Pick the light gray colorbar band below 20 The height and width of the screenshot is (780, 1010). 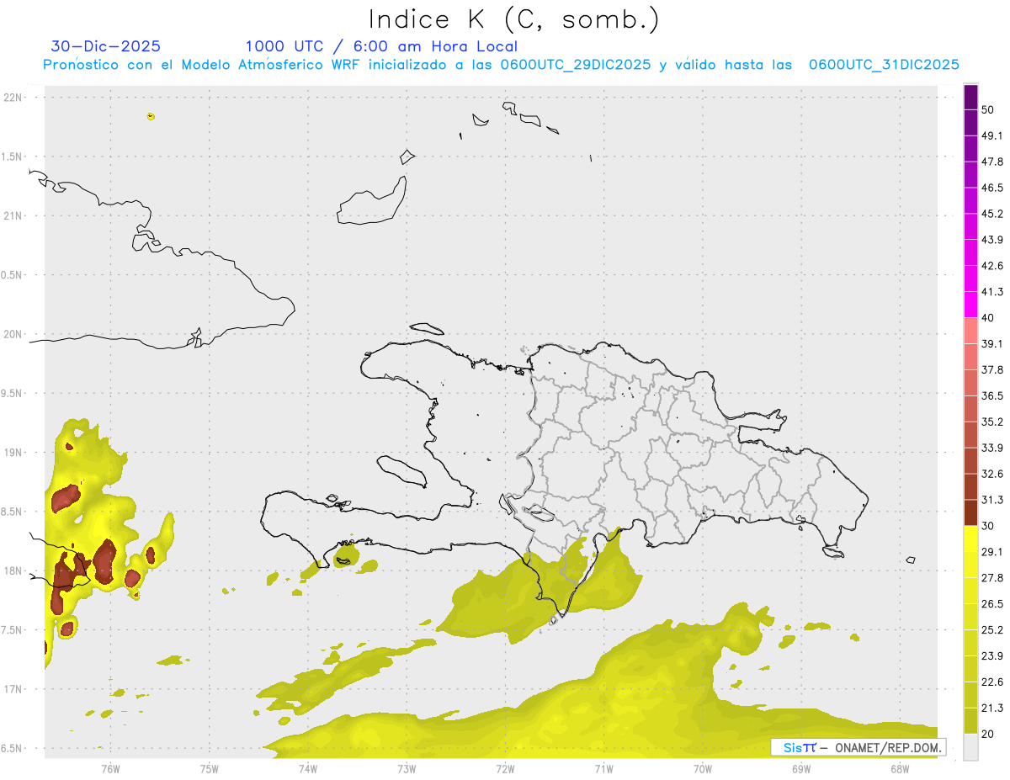point(971,747)
